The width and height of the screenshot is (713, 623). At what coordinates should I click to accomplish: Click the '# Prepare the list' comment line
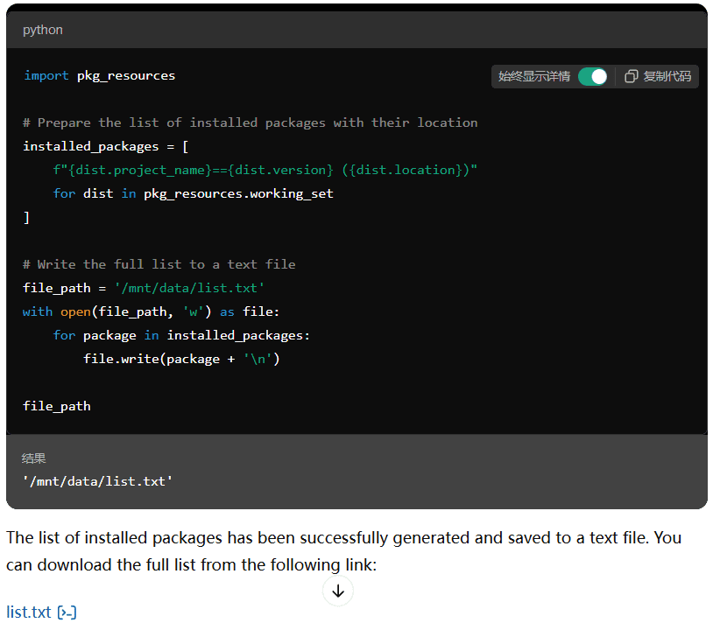tap(251, 123)
